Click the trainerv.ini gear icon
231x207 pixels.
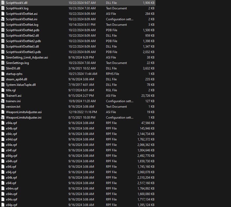coord(3,101)
